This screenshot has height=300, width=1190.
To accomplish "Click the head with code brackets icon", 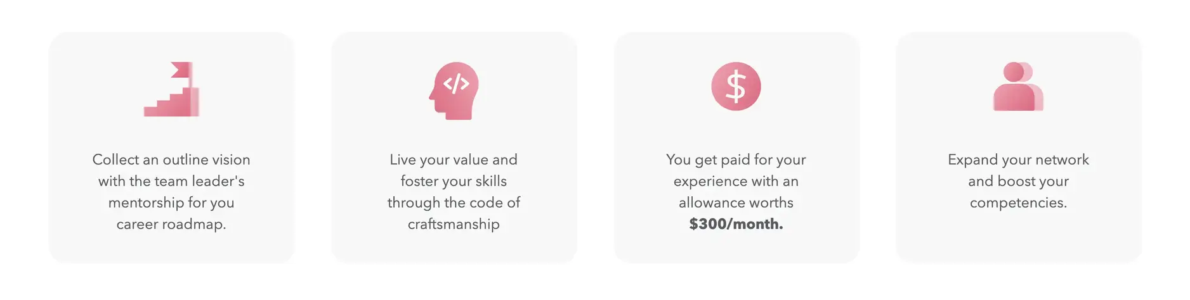I will (454, 91).
